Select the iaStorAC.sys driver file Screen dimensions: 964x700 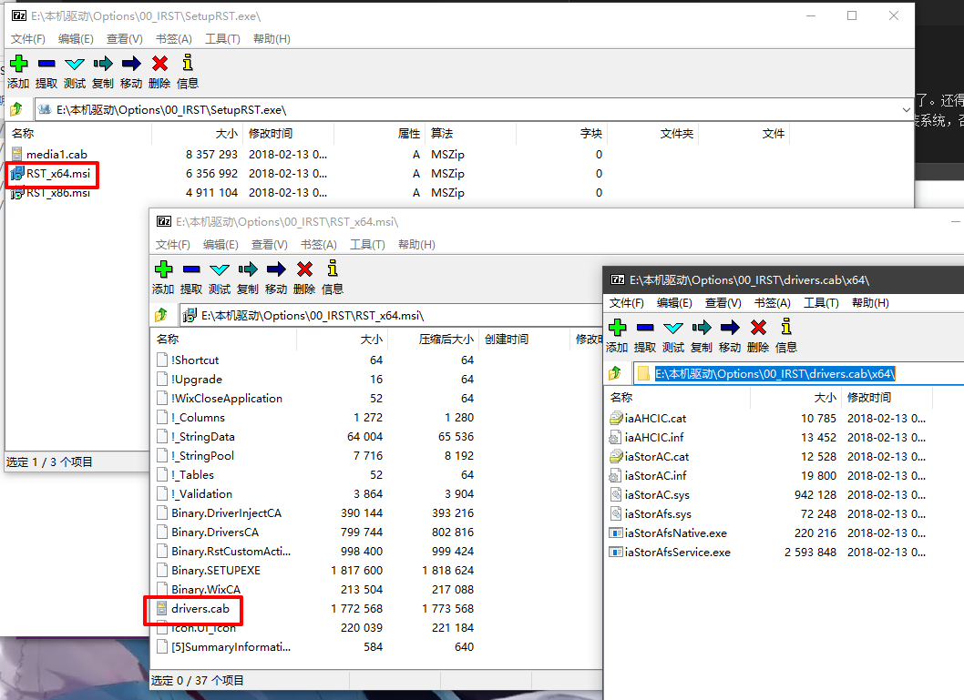(656, 494)
